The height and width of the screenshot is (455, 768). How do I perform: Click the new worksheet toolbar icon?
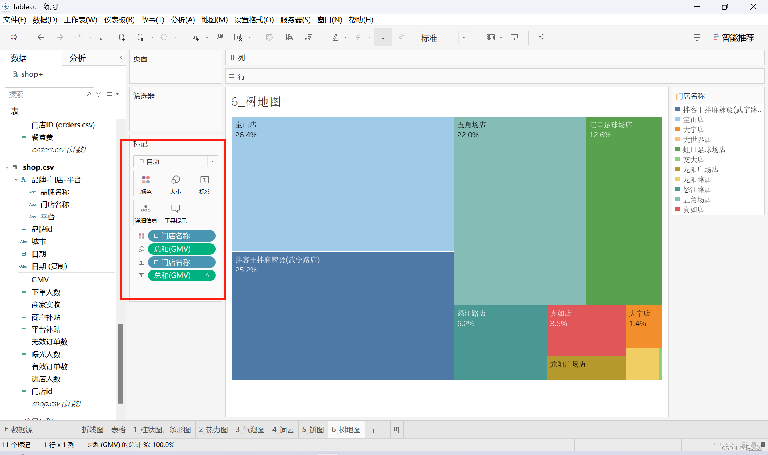pyautogui.click(x=195, y=37)
